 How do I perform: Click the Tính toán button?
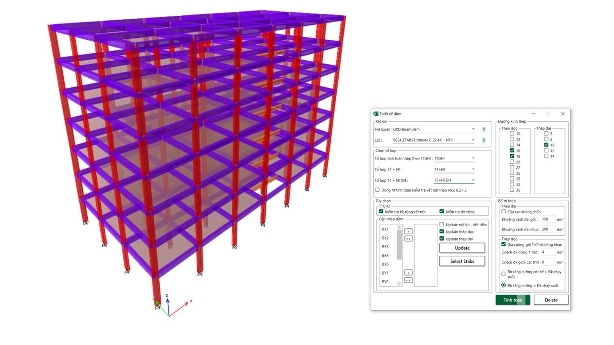(x=513, y=300)
